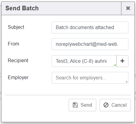The image size is (136, 124).
Task: Click the green corner triangle in Recipient field
Action: point(115,65)
